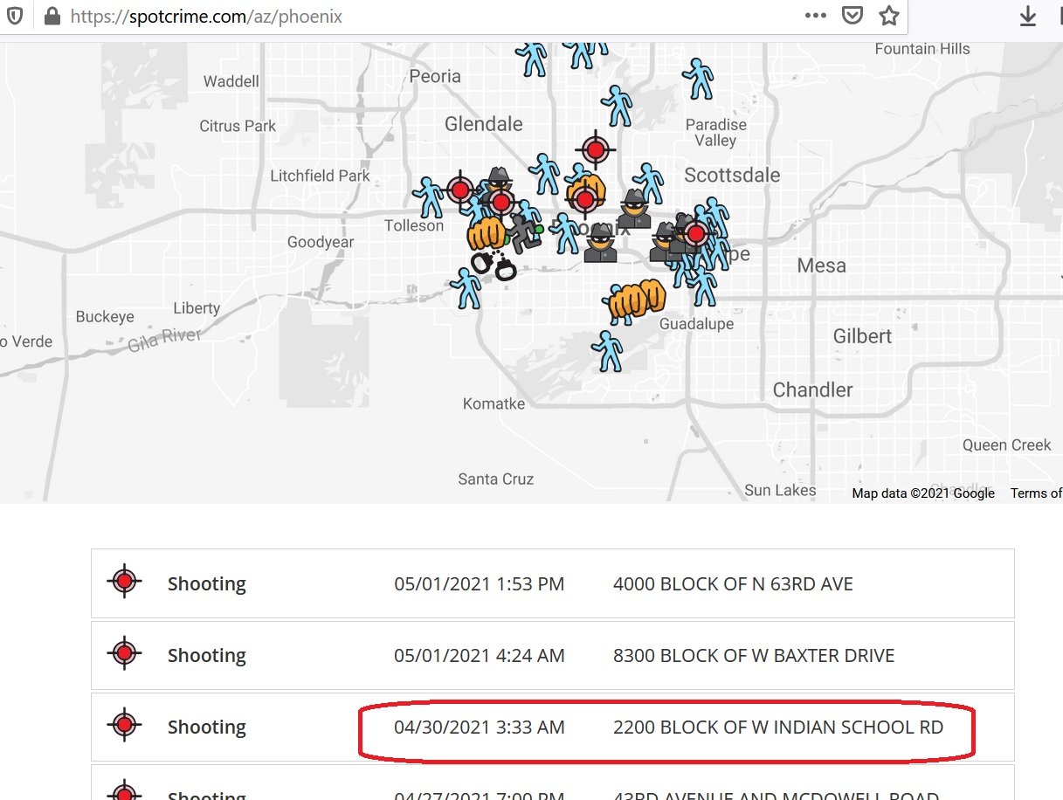Open the shooting marker nearest Tempe
Image resolution: width=1063 pixels, height=800 pixels.
[696, 233]
